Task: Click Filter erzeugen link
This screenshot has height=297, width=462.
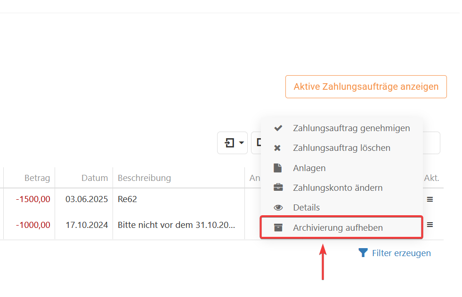Action: point(401,253)
